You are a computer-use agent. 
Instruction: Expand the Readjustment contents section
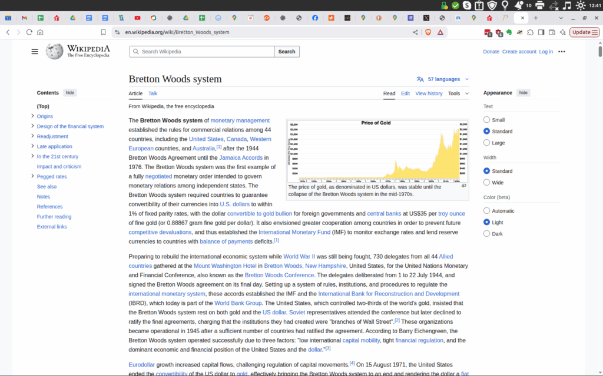click(x=32, y=136)
